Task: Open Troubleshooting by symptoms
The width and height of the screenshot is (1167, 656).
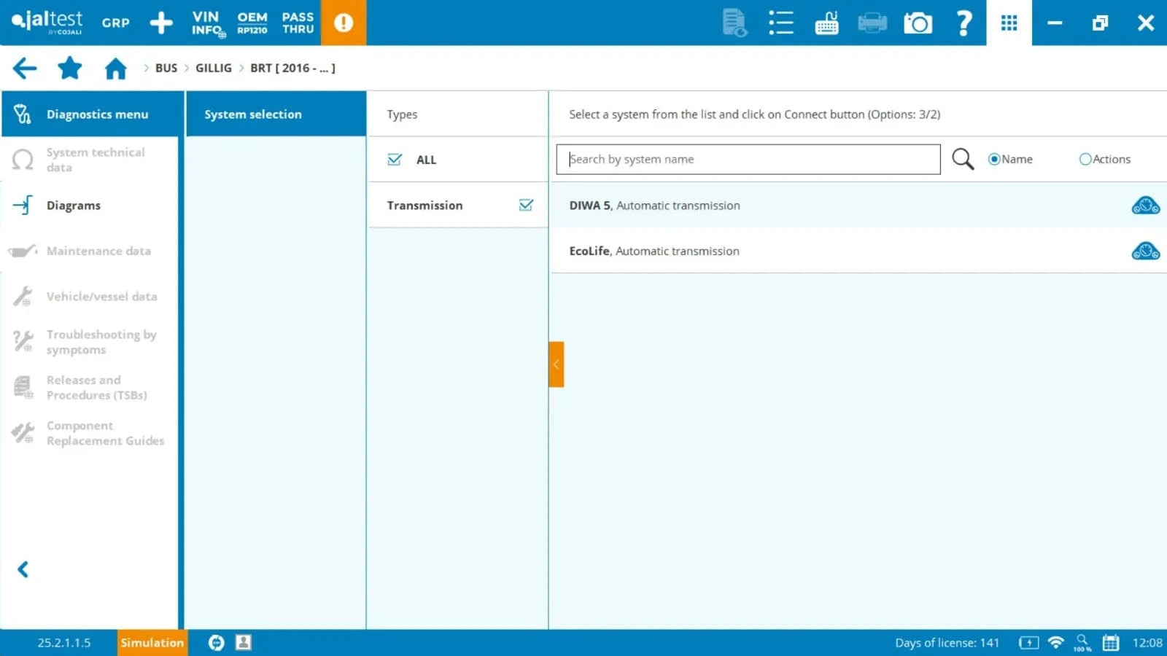Action: pyautogui.click(x=90, y=342)
